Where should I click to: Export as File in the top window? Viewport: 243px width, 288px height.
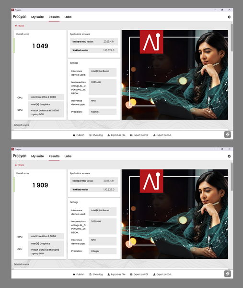click(116, 135)
